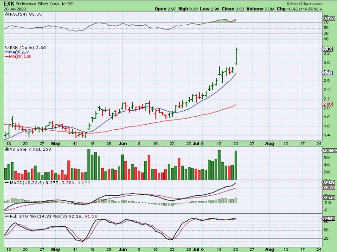
Task: Click the 70 RSI axis level label
Action: (x=326, y=22)
